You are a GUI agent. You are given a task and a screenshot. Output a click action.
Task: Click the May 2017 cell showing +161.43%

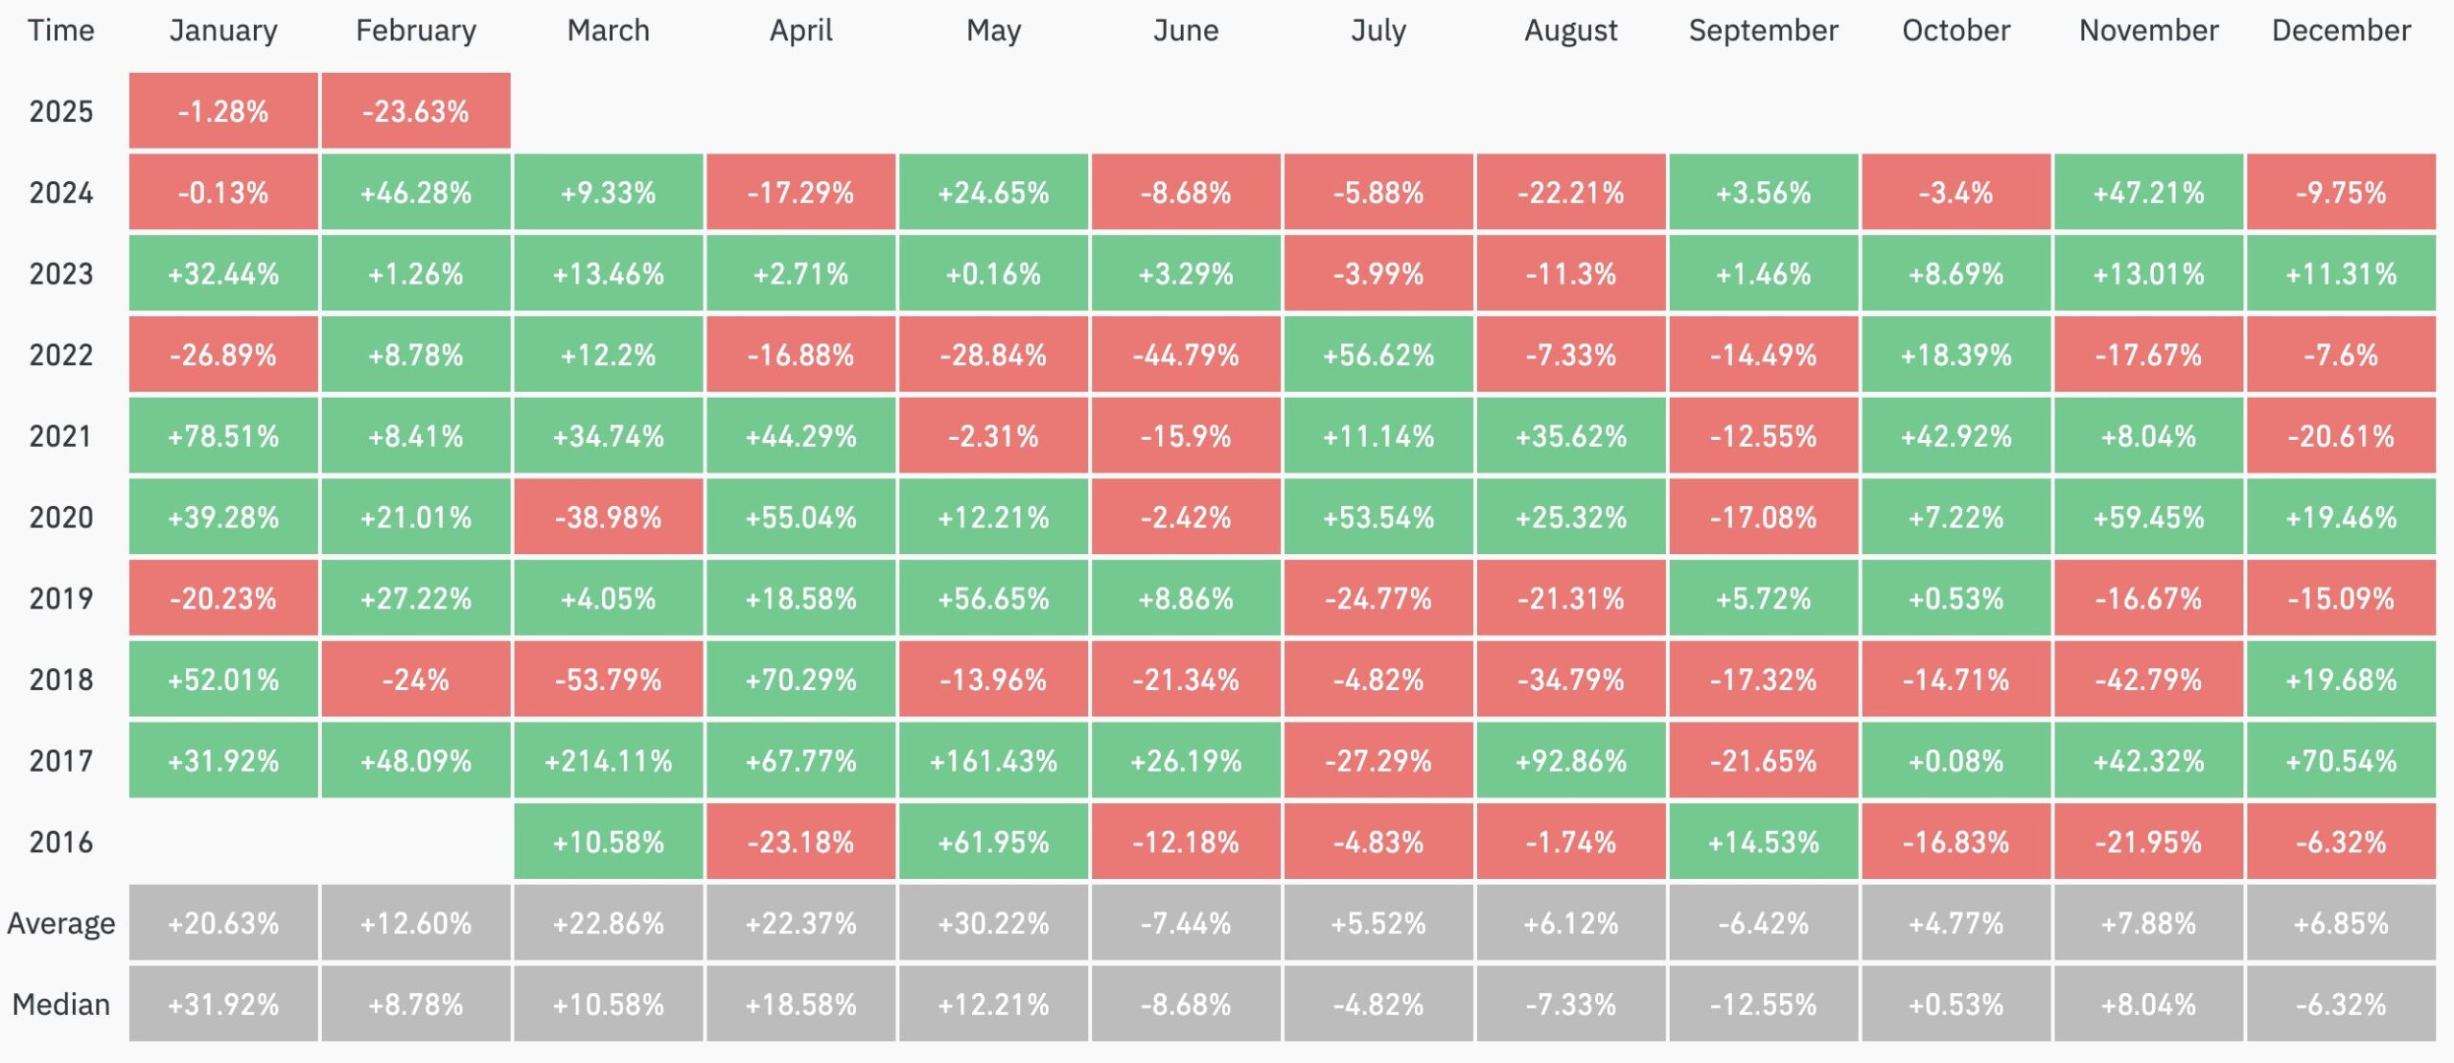993,761
